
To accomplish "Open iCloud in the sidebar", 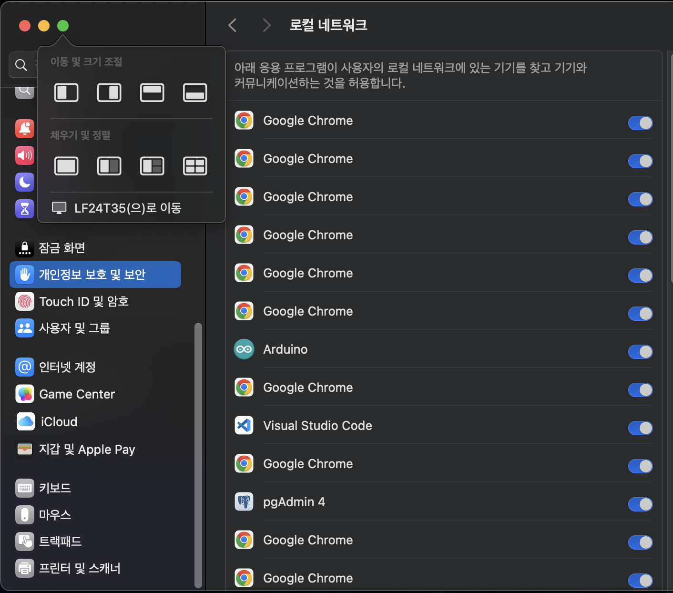I will [x=59, y=422].
